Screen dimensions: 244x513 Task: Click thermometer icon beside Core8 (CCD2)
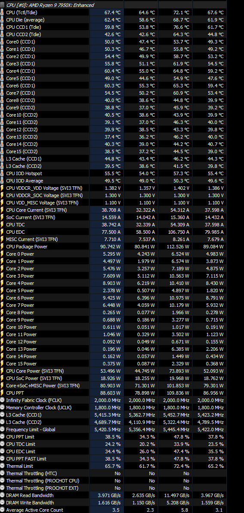point(2,100)
